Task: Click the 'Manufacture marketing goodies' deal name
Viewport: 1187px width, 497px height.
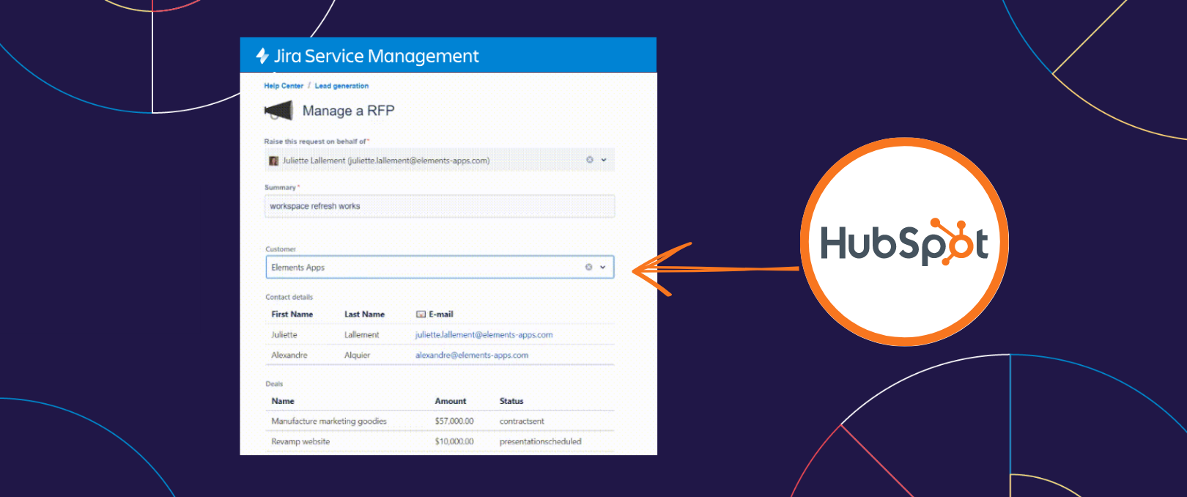Action: (x=329, y=421)
